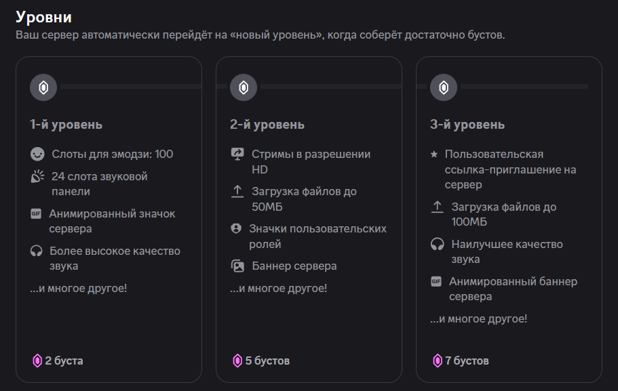The height and width of the screenshot is (391, 618).
Task: Click the "3-й уровень" heading
Action: 467,125
